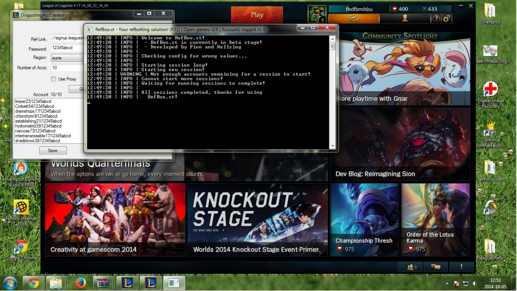Click the Ref-Link input field
This screenshot has height=291, width=517.
[x=67, y=38]
